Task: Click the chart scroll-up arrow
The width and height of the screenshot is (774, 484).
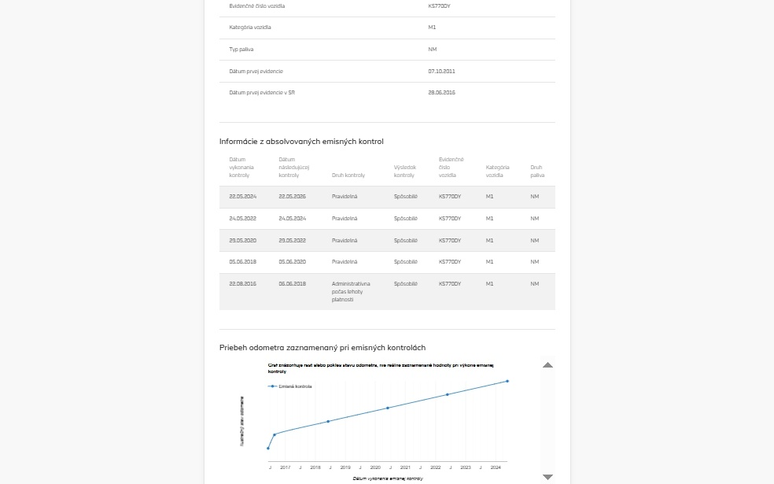Action: (548, 365)
